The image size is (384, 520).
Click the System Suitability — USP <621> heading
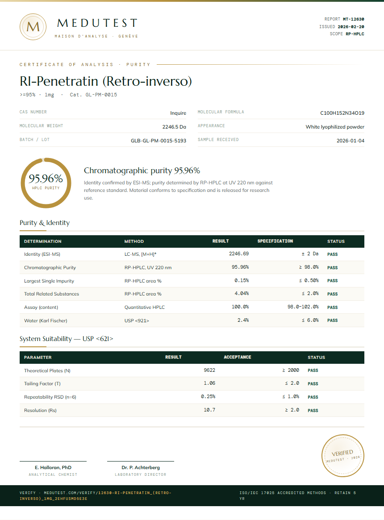tap(67, 339)
